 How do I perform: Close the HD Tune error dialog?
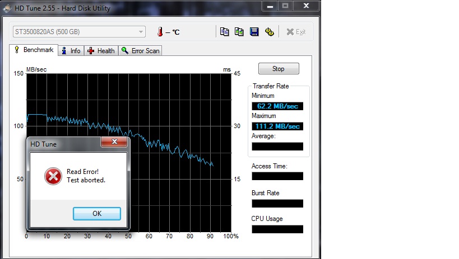point(114,142)
